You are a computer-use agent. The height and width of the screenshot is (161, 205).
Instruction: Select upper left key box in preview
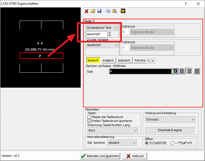pyautogui.click(x=30, y=25)
